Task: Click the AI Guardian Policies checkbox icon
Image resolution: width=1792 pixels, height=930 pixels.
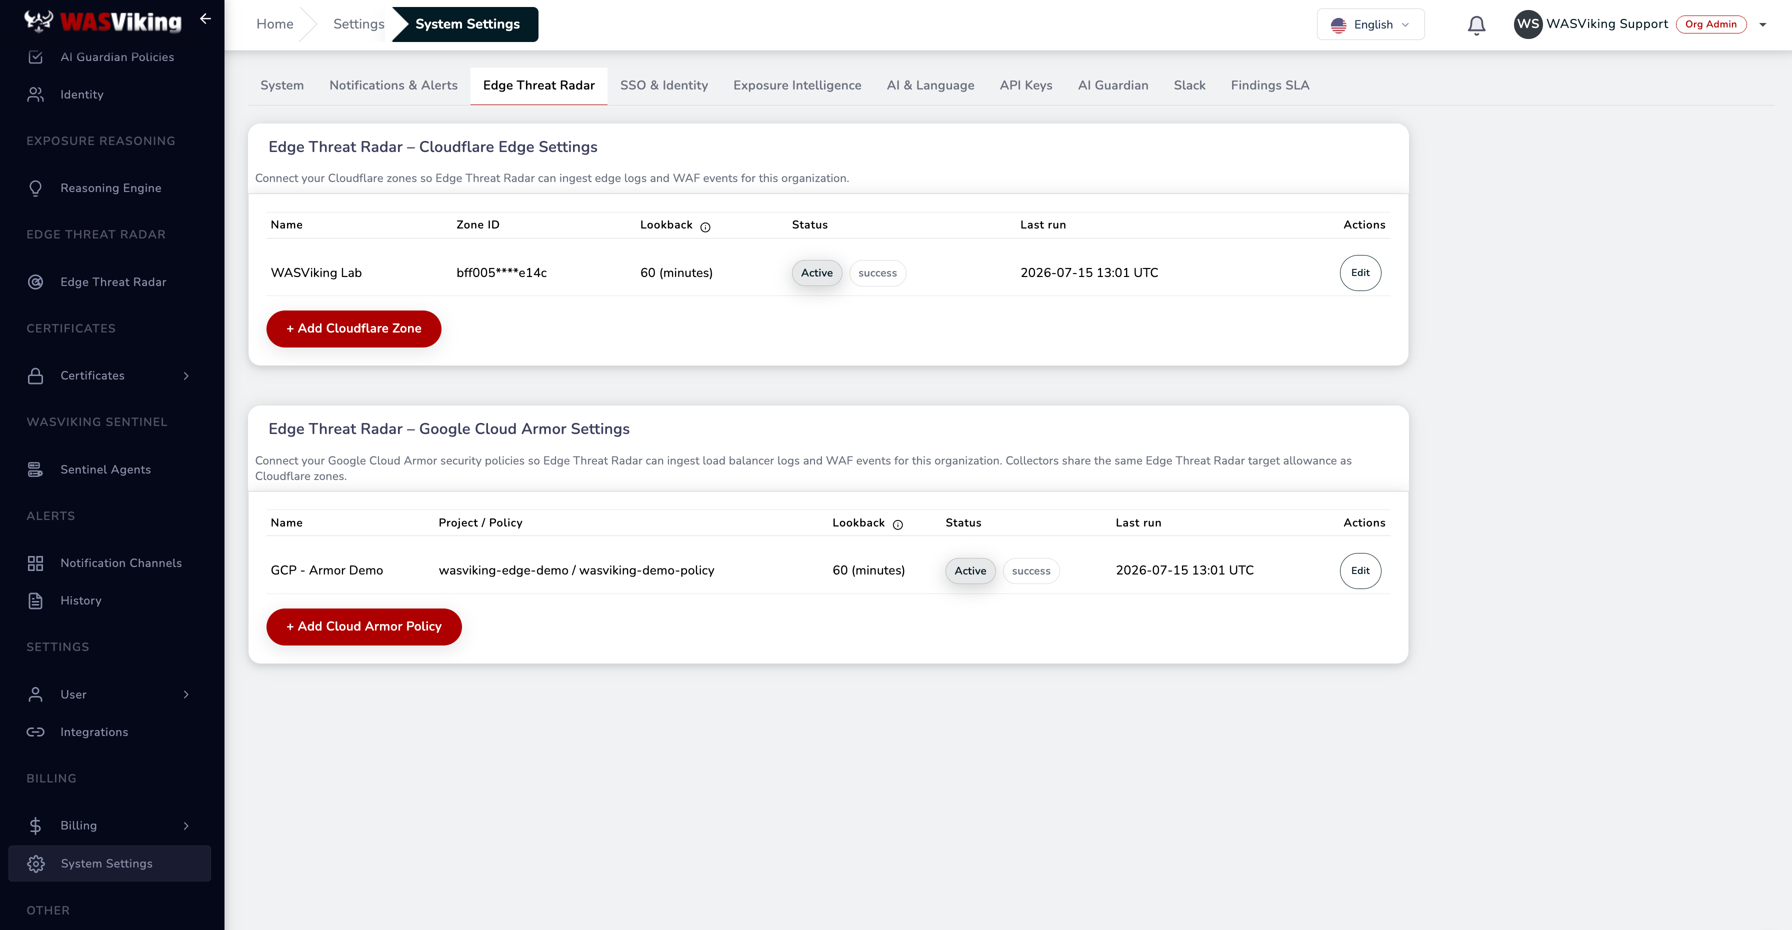Action: point(35,57)
